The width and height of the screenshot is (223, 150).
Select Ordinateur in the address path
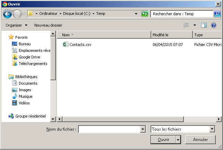[x=48, y=13]
